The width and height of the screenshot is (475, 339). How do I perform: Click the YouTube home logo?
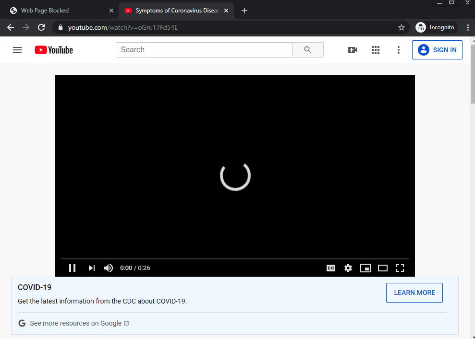click(x=53, y=50)
